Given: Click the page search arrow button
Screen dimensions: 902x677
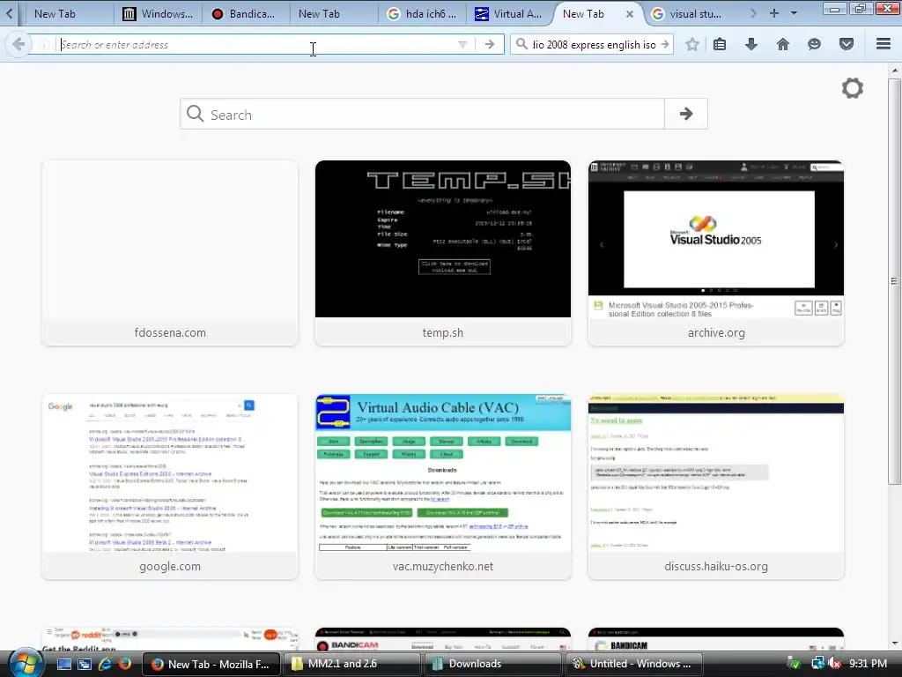Looking at the screenshot, I should (x=685, y=114).
